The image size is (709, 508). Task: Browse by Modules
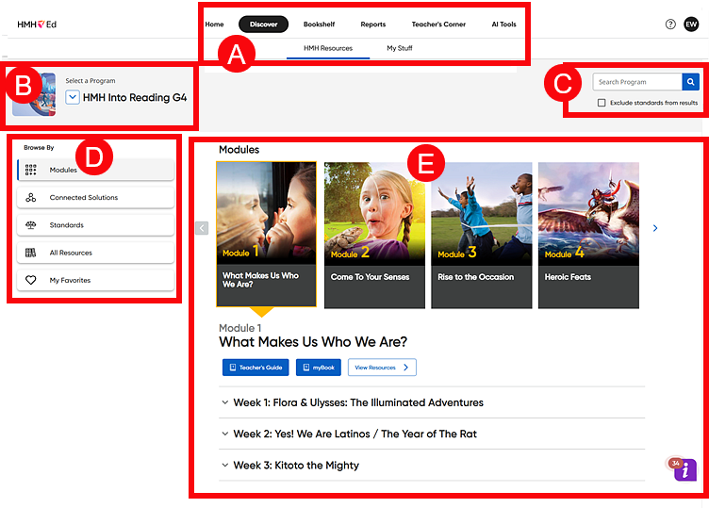pyautogui.click(x=95, y=170)
